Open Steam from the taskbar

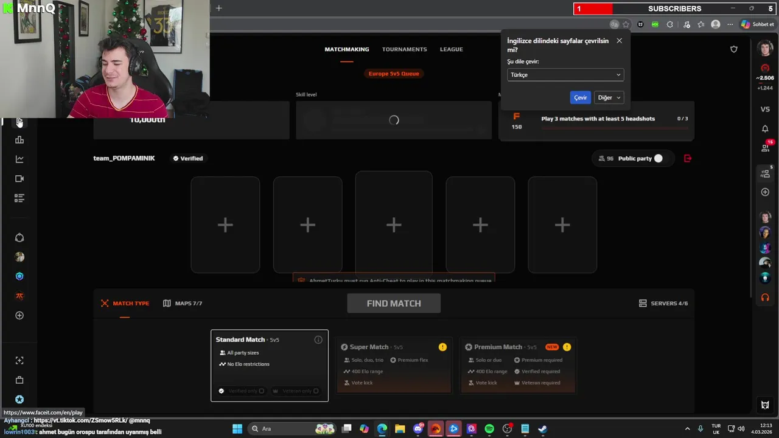[542, 429]
